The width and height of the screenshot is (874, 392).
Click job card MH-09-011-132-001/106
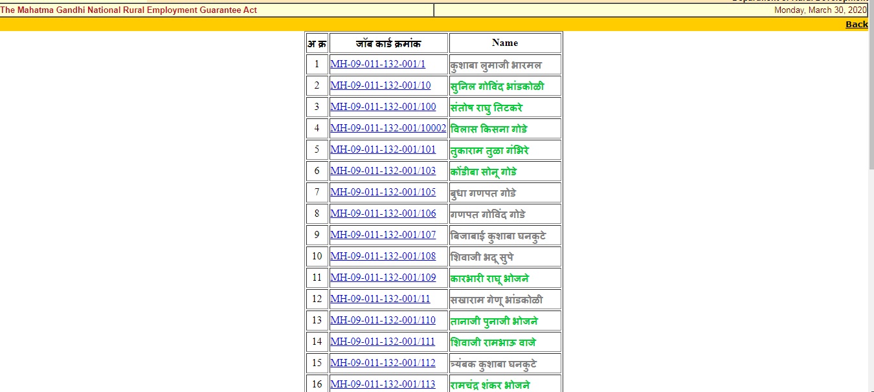383,213
